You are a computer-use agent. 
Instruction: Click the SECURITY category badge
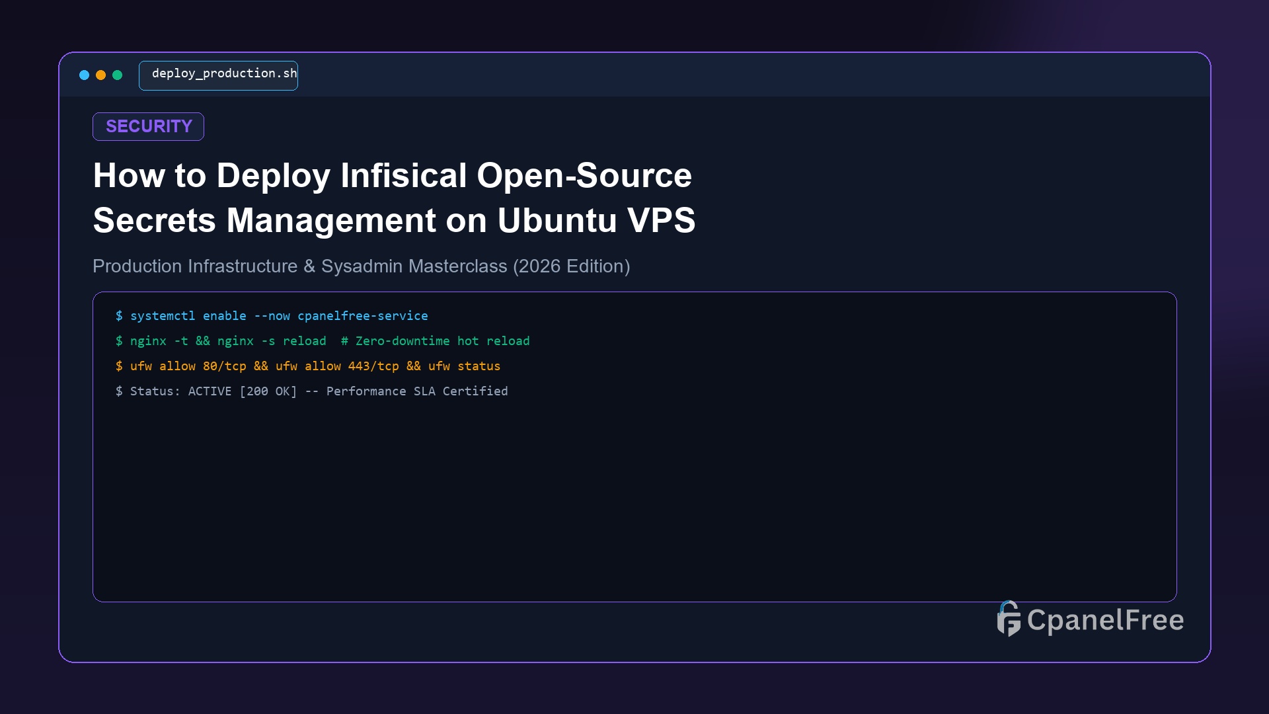148,126
